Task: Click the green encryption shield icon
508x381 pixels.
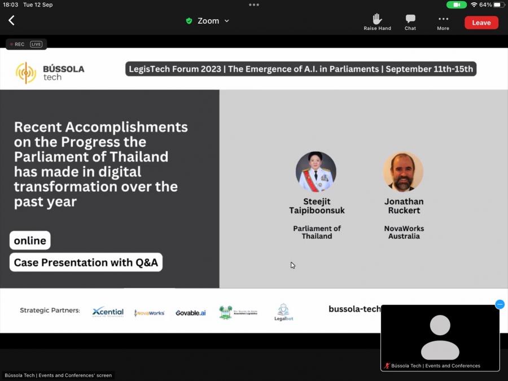Action: point(189,21)
